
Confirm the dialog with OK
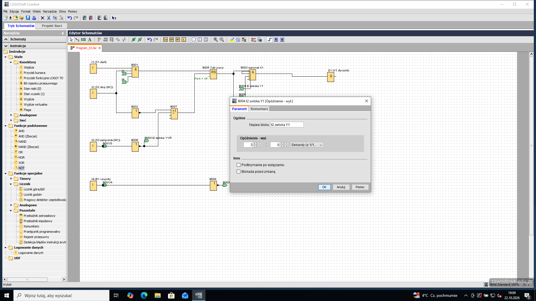[x=324, y=187]
